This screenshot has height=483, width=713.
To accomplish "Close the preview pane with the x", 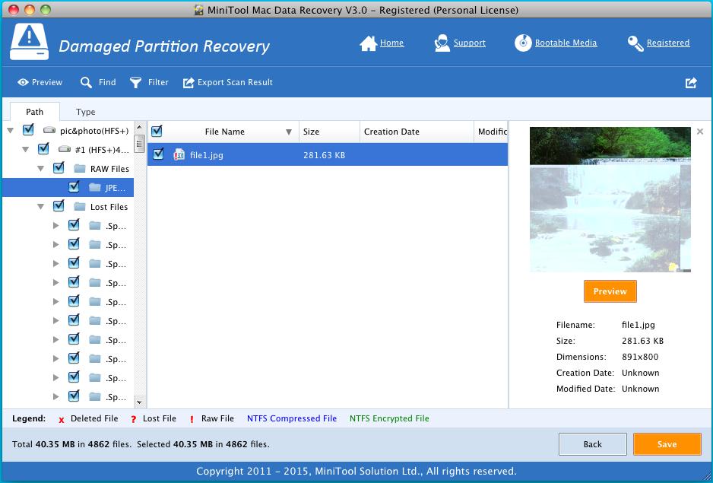I will (700, 132).
